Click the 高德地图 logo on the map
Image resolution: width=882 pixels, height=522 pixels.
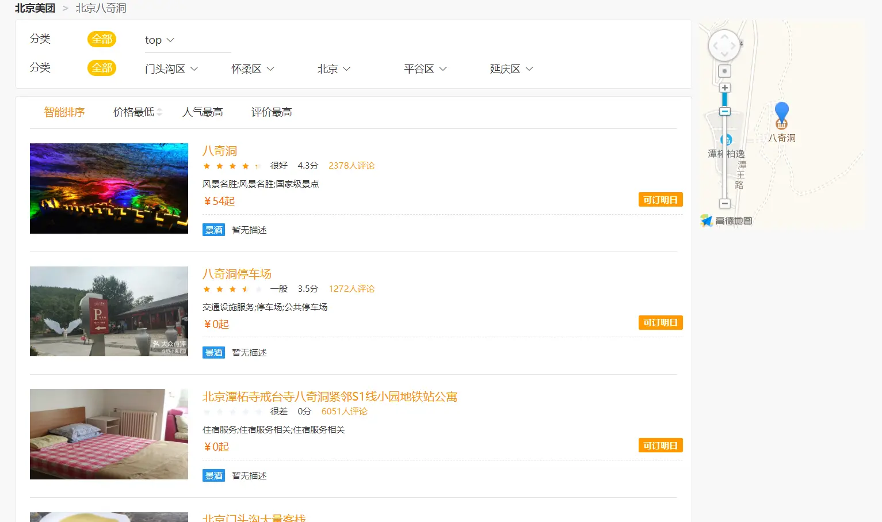(x=726, y=220)
